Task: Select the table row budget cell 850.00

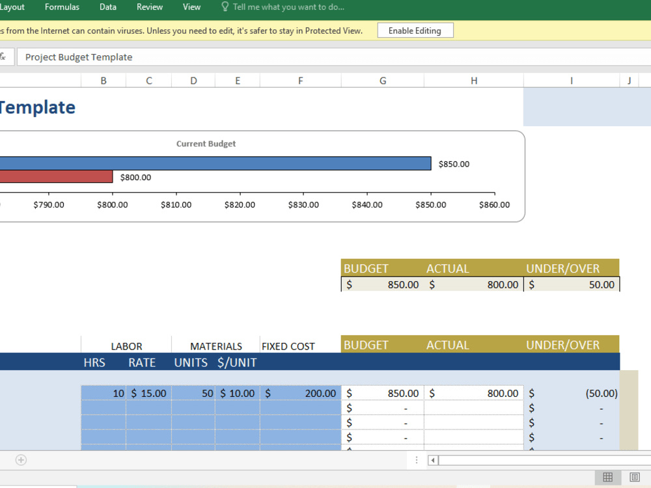Action: (x=383, y=393)
